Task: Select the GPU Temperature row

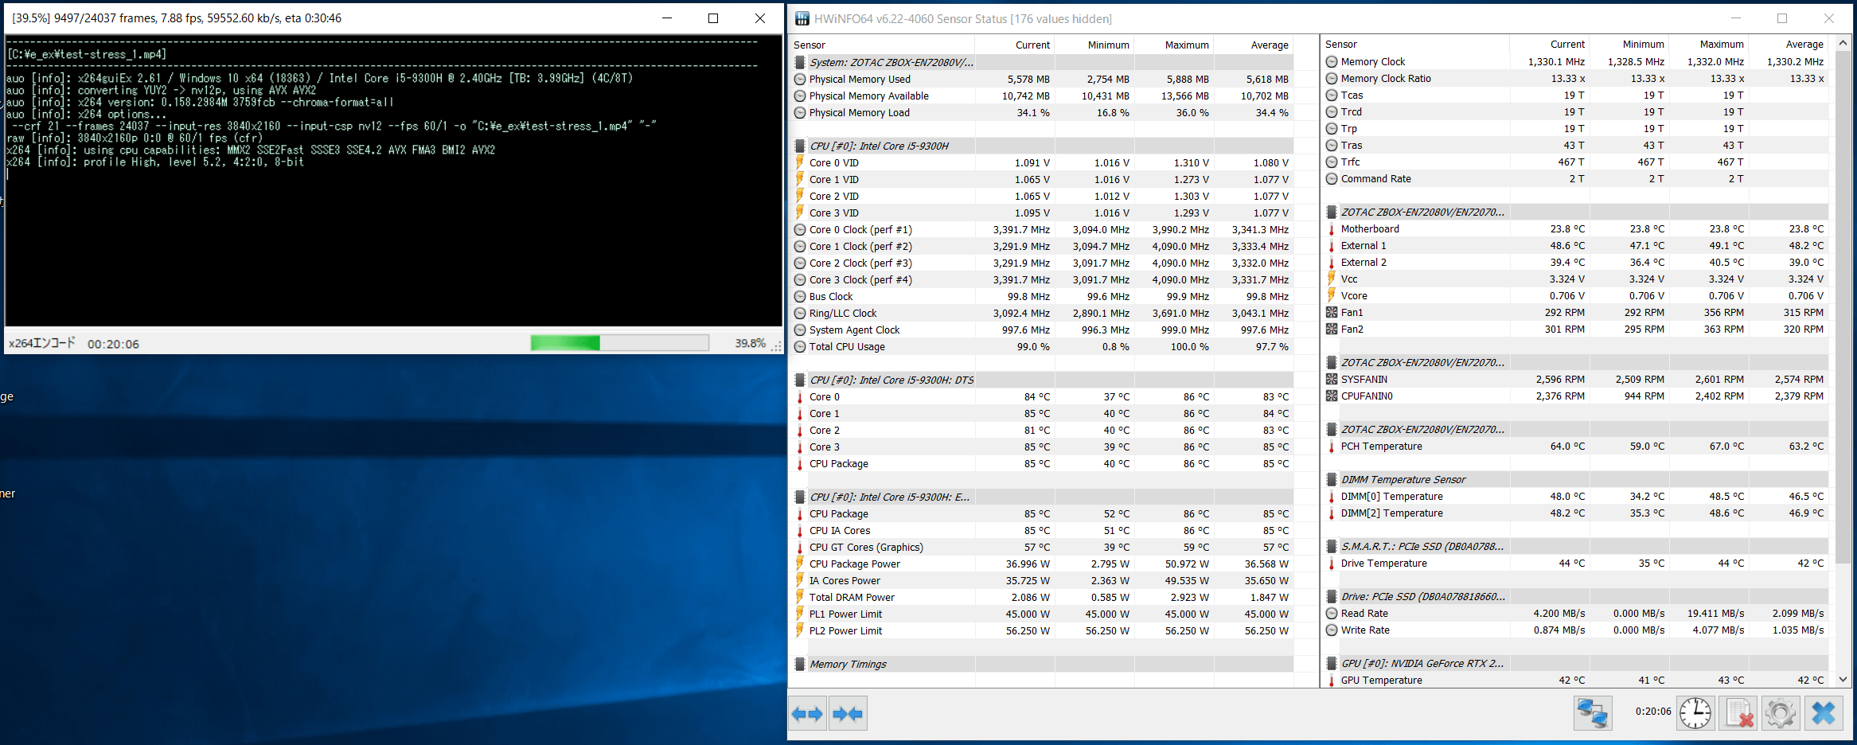Action: (1381, 681)
